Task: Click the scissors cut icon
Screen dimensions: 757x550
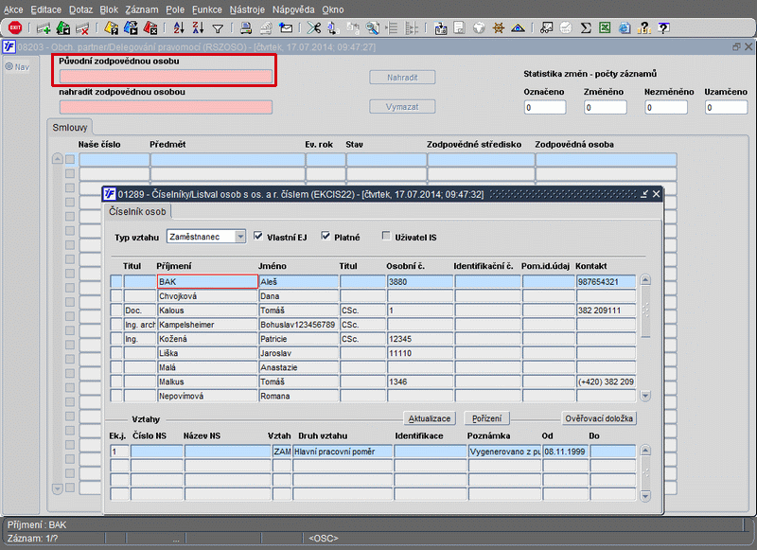Action: pyautogui.click(x=315, y=28)
